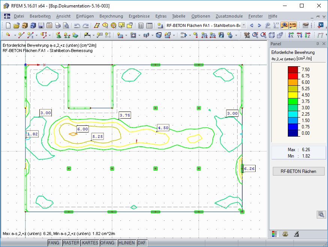
Task: Toggle RASTER grid in status bar
Action: pyautogui.click(x=71, y=243)
